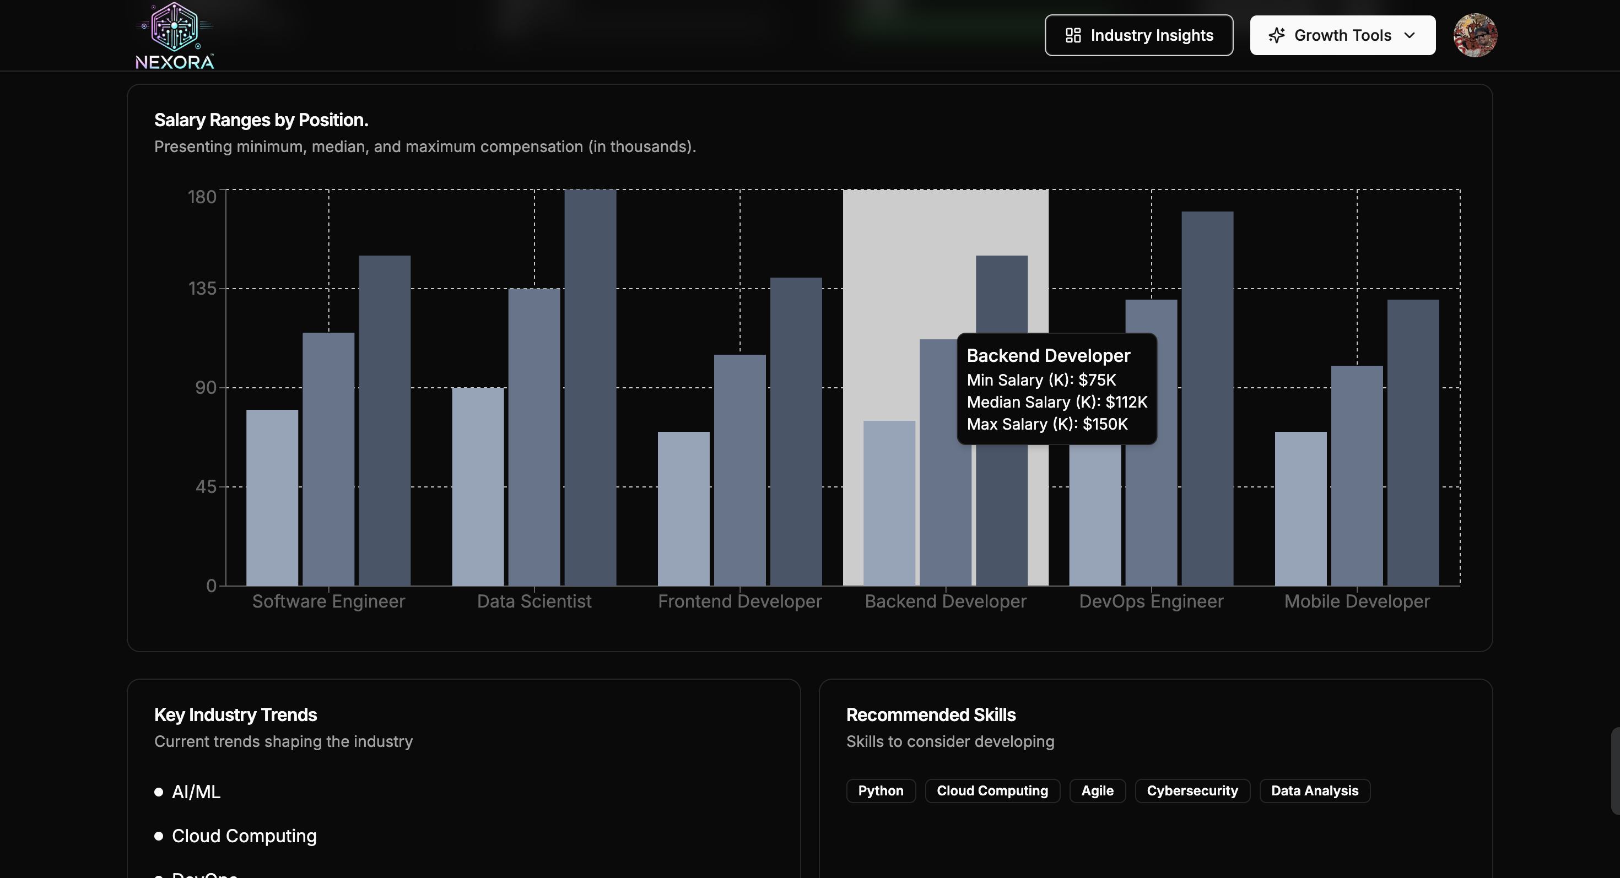Click Frontend Developer min salary bar

[684, 508]
